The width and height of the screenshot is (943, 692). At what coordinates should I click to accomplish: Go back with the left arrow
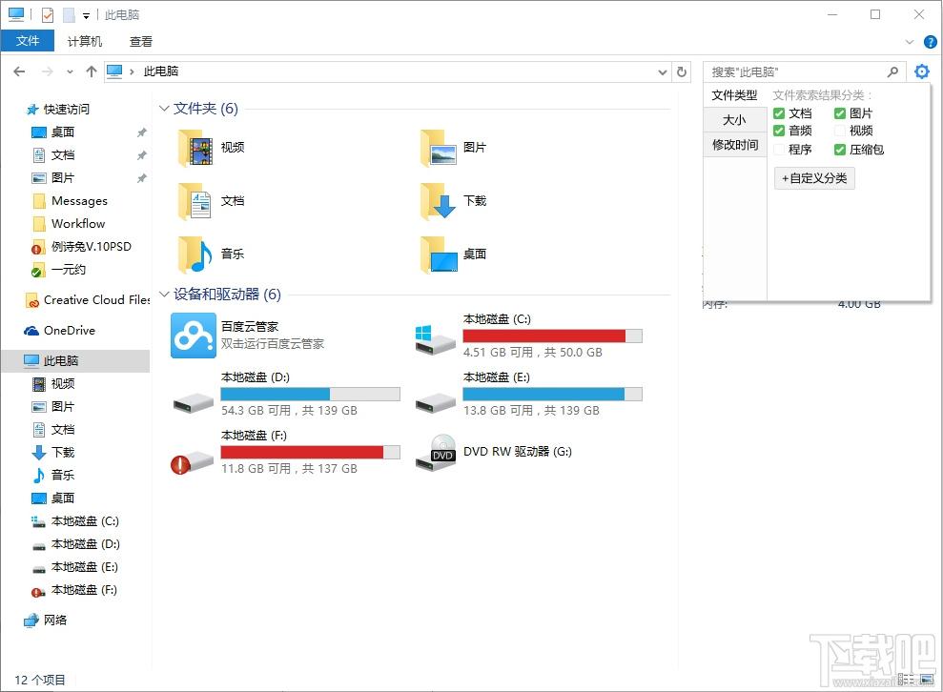(19, 71)
